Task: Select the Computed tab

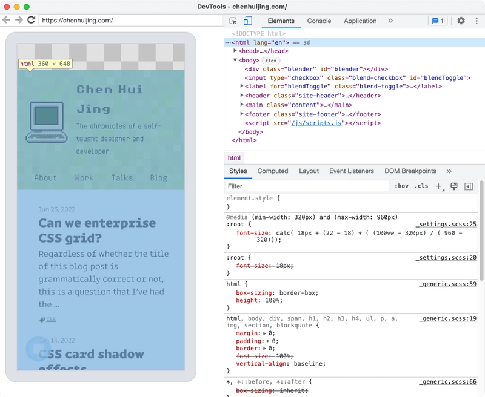Action: click(x=272, y=171)
